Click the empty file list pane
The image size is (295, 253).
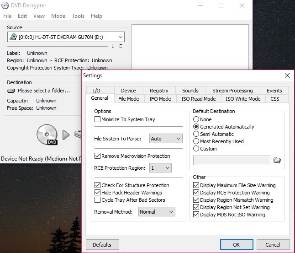click(x=190, y=47)
